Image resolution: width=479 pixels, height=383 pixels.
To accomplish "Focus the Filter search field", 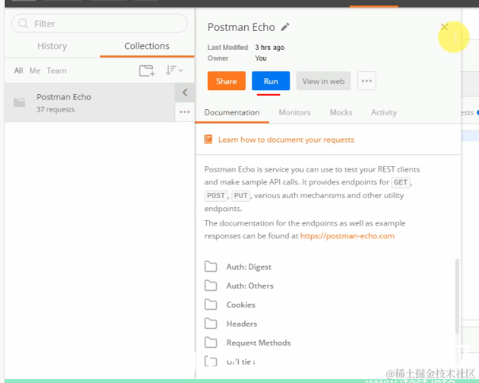I will pyautogui.click(x=99, y=24).
